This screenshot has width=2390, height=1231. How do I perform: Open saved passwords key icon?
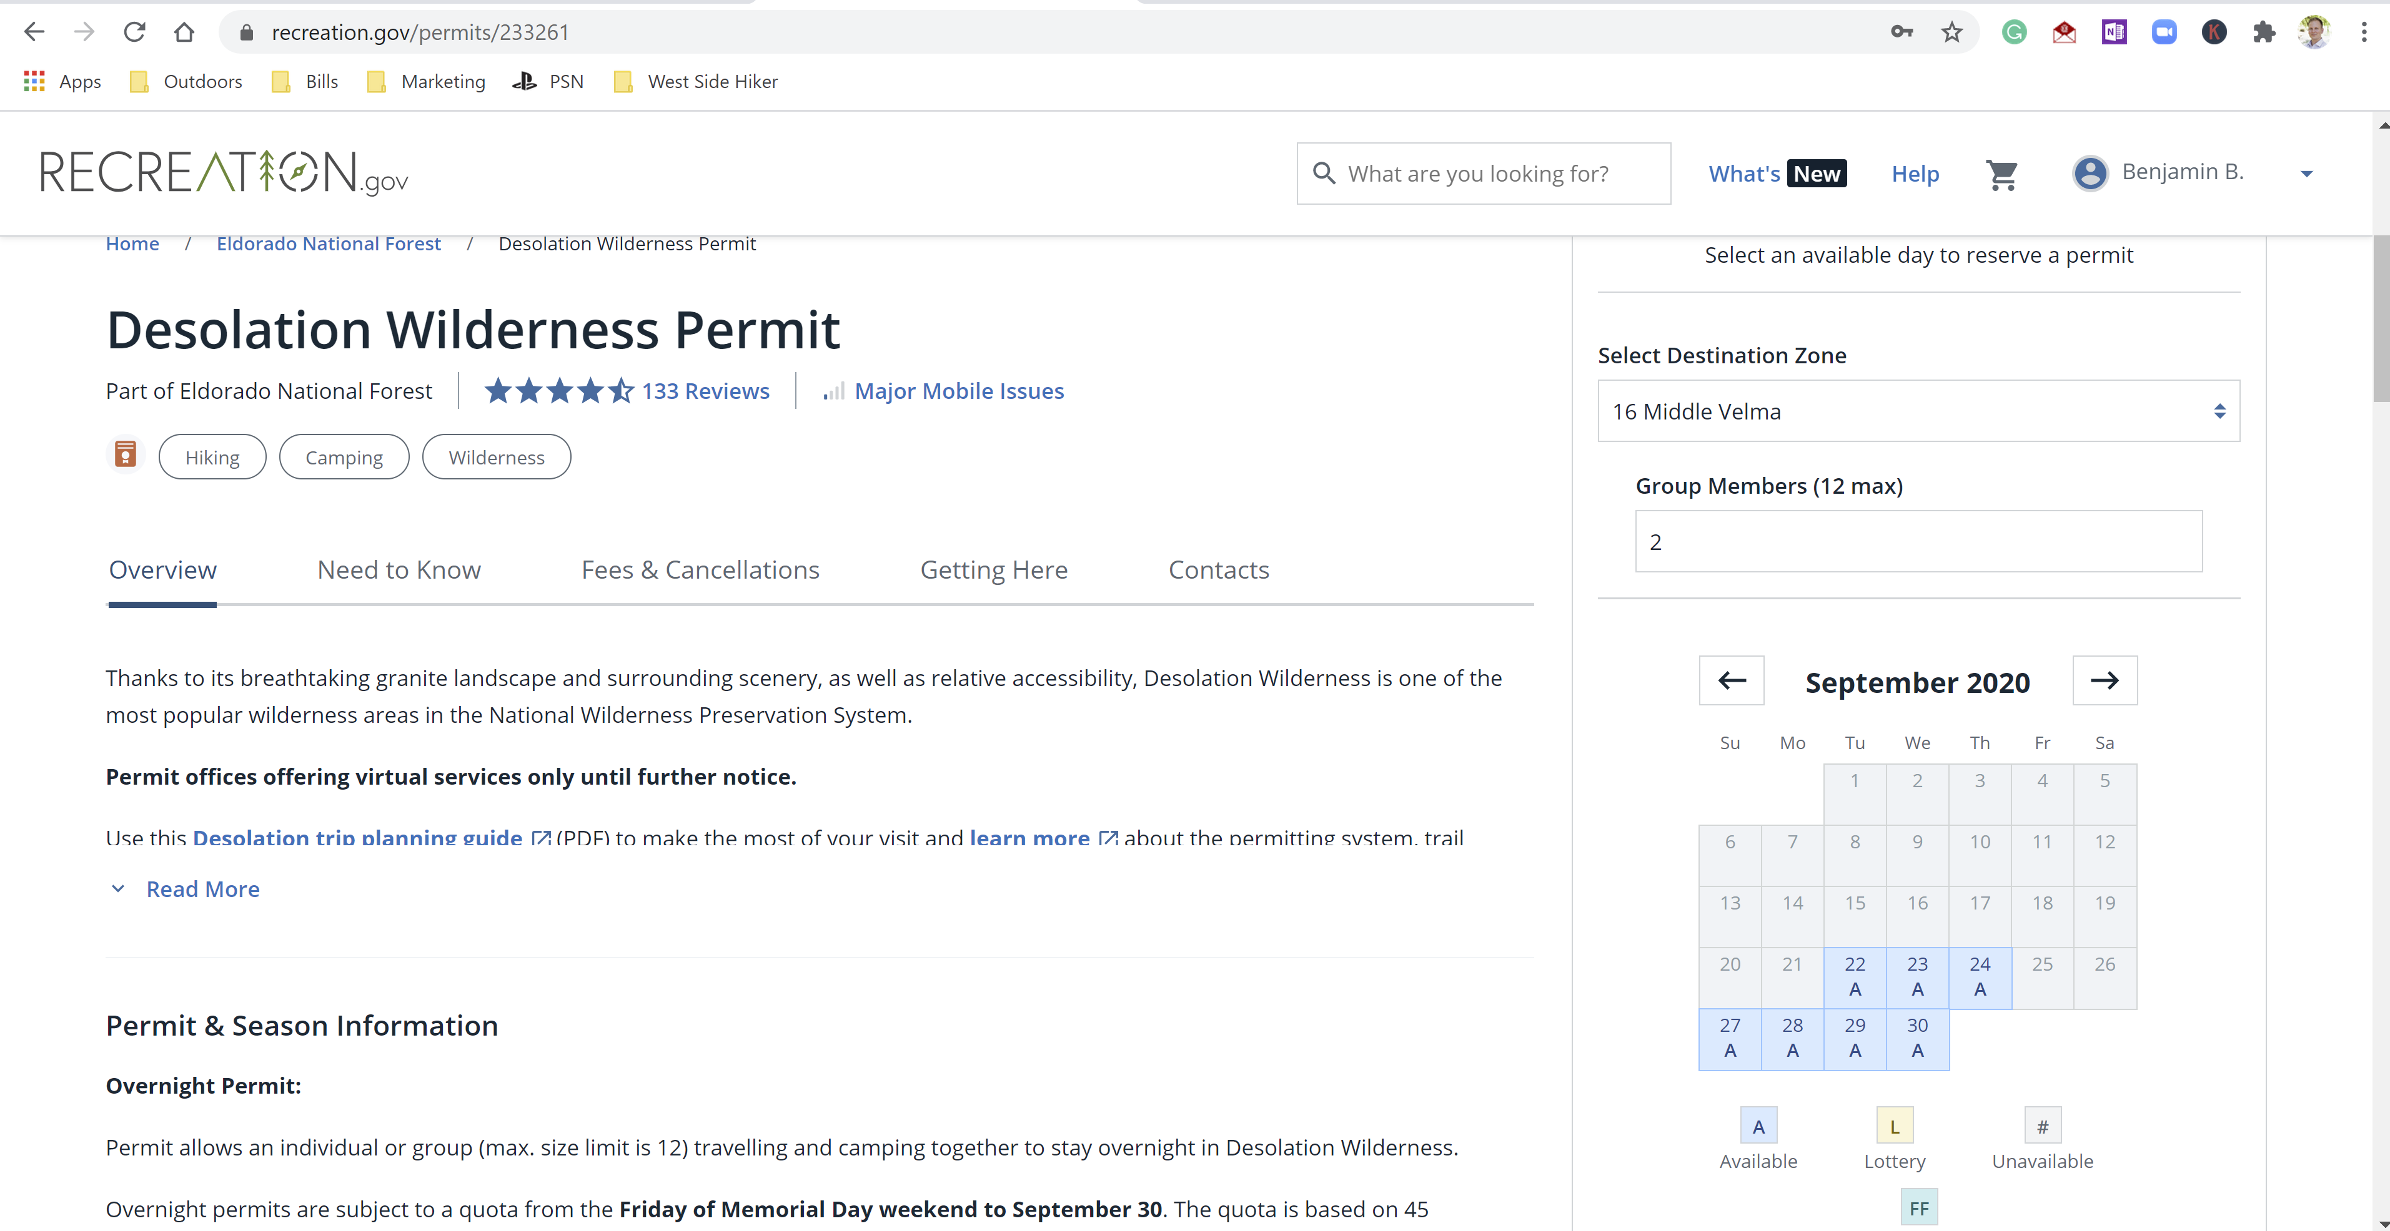point(1902,32)
